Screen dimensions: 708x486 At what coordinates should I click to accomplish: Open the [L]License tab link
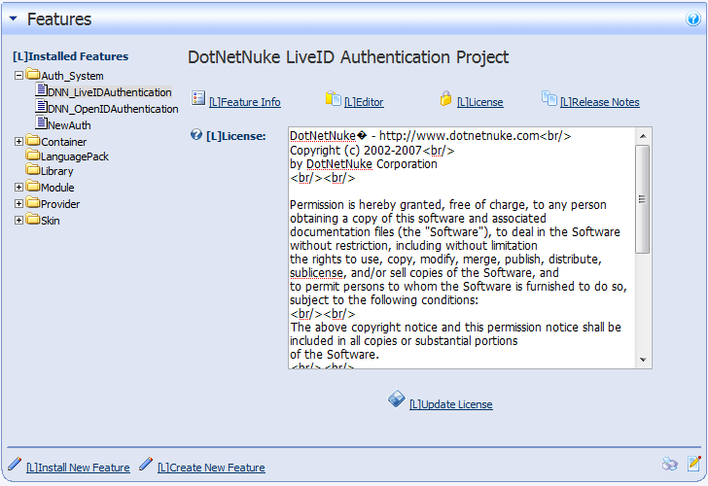480,102
